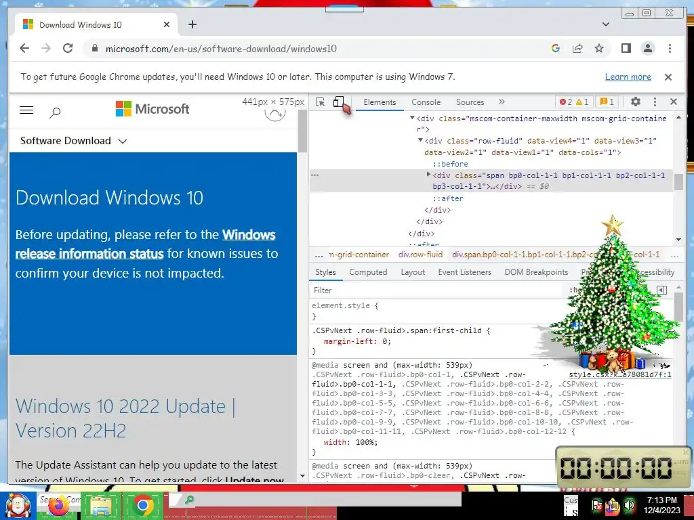694x520 pixels.
Task: Open File Explorer from the taskbar
Action: pos(102,506)
